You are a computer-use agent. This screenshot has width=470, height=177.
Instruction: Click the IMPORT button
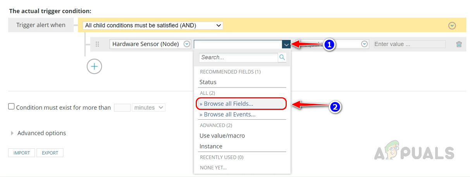click(22, 153)
